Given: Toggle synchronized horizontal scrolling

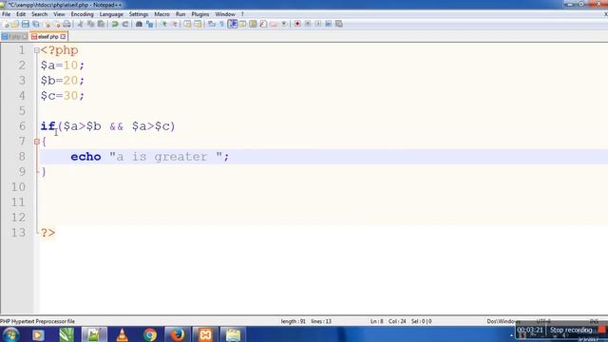Looking at the screenshot, I should (x=198, y=24).
